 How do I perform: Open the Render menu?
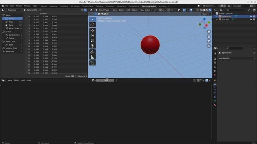(19, 6)
